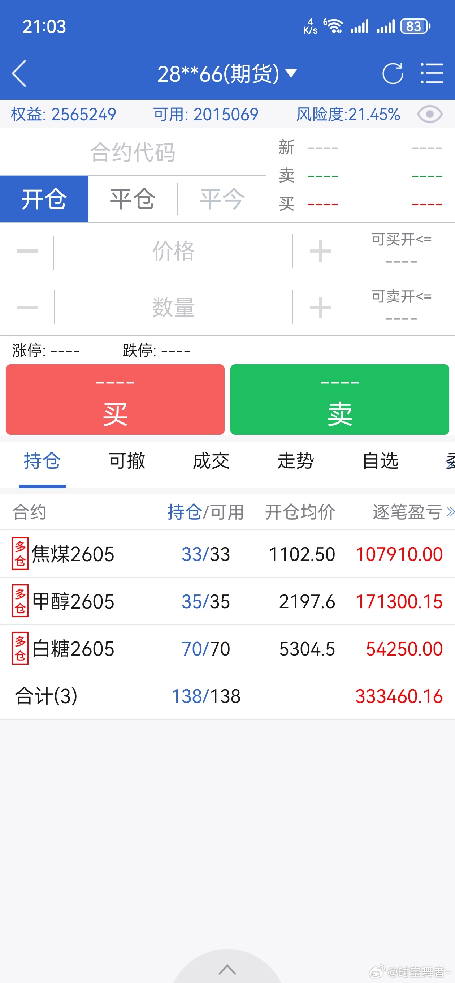The image size is (455, 983).
Task: Tap the 多仓 badge for 焦煤2605
Action: 20,554
